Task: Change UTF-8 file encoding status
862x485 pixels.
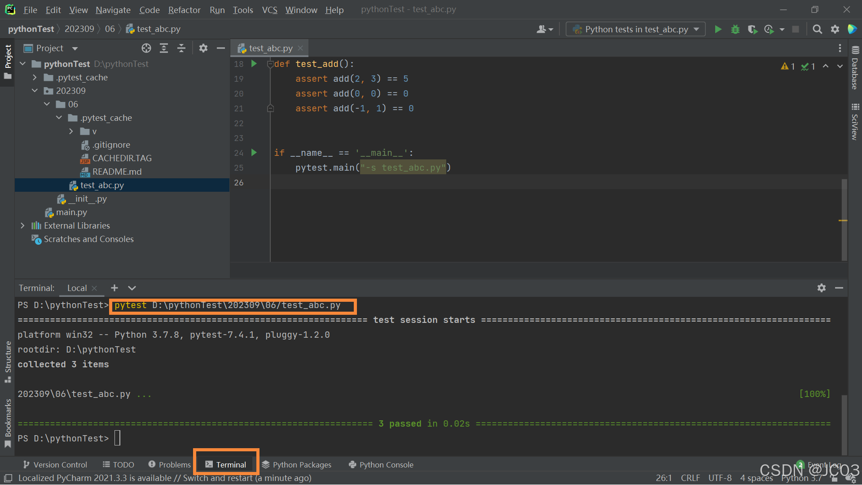Action: pyautogui.click(x=720, y=478)
